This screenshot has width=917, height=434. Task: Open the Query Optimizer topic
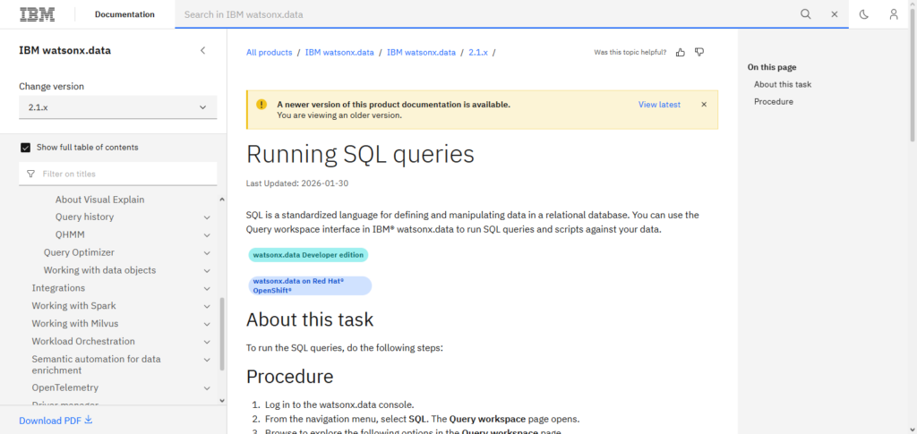pyautogui.click(x=79, y=252)
